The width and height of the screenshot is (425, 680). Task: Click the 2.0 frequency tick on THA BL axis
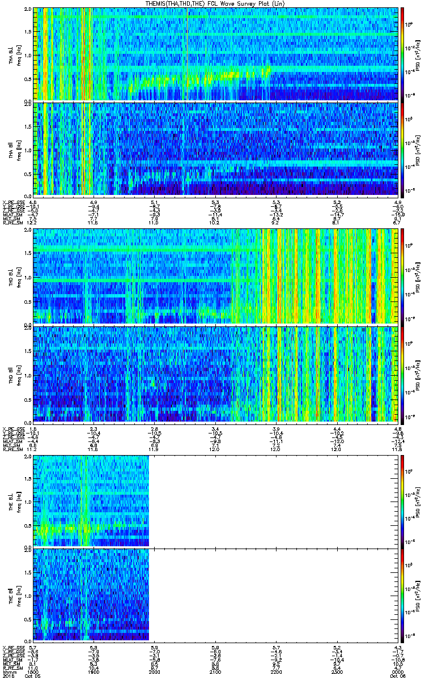tap(28, 10)
